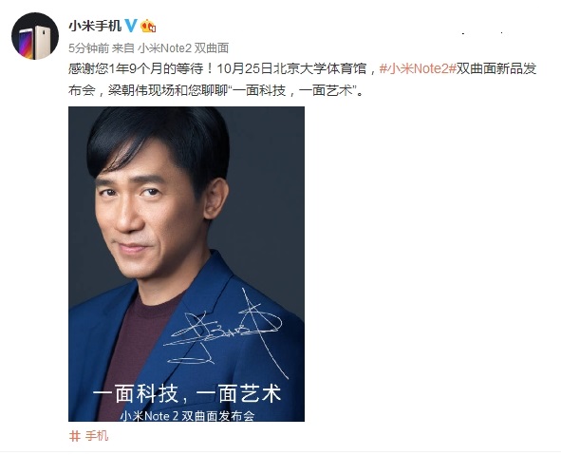Click the gold crown membership icon
This screenshot has height=455, width=561.
(148, 27)
